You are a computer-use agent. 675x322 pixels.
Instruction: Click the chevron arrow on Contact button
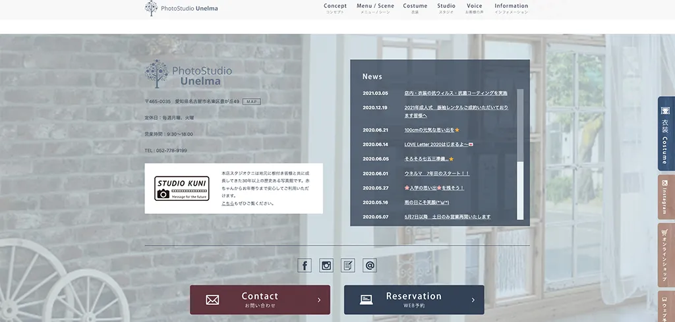coord(319,300)
